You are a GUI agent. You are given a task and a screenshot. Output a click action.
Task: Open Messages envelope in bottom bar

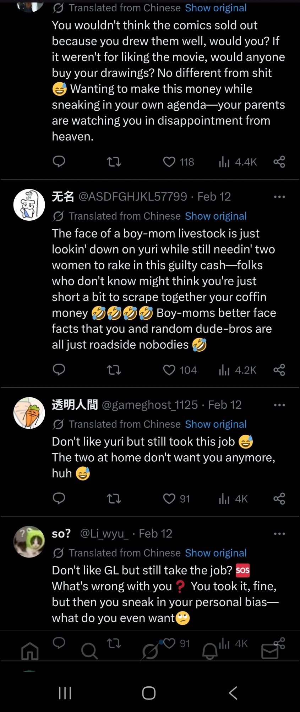click(270, 651)
